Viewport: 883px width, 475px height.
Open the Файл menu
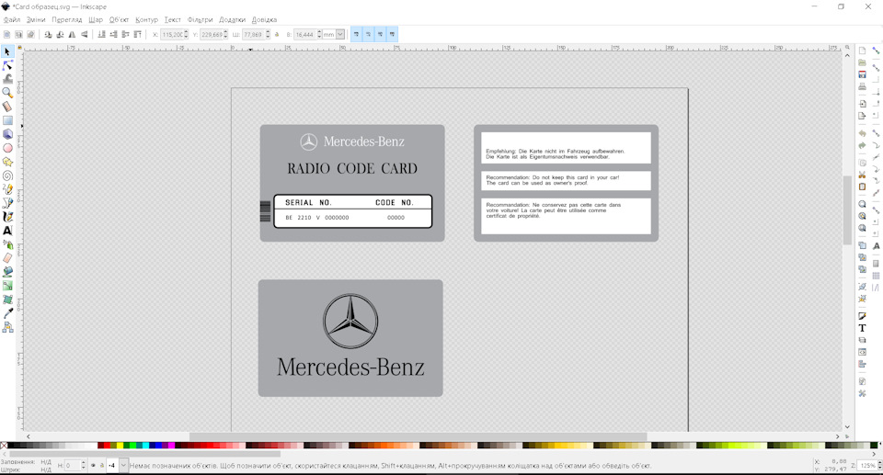coord(12,19)
